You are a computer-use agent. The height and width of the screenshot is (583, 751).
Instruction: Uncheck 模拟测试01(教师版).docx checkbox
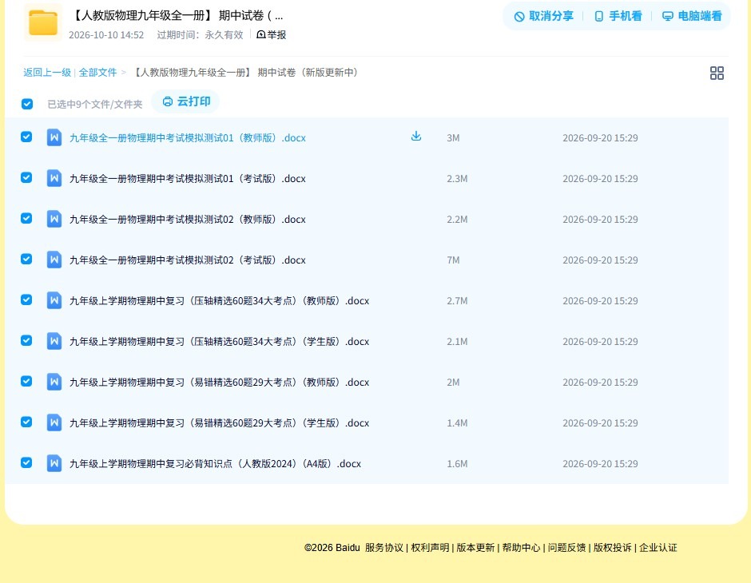pos(27,137)
